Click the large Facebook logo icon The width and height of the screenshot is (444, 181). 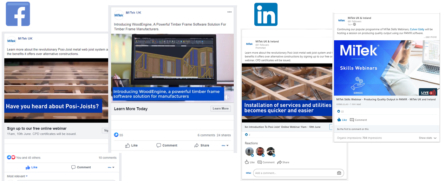[x=18, y=14]
